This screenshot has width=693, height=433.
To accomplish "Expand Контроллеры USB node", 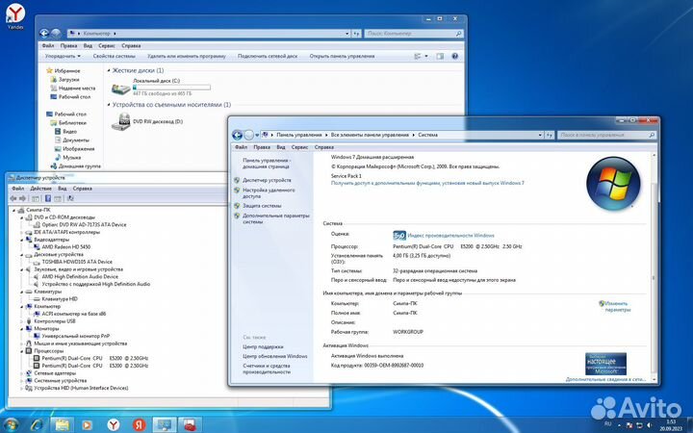I will point(21,321).
